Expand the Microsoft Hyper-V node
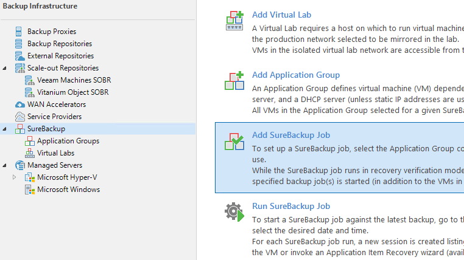This screenshot has height=260, width=464. pos(14,177)
